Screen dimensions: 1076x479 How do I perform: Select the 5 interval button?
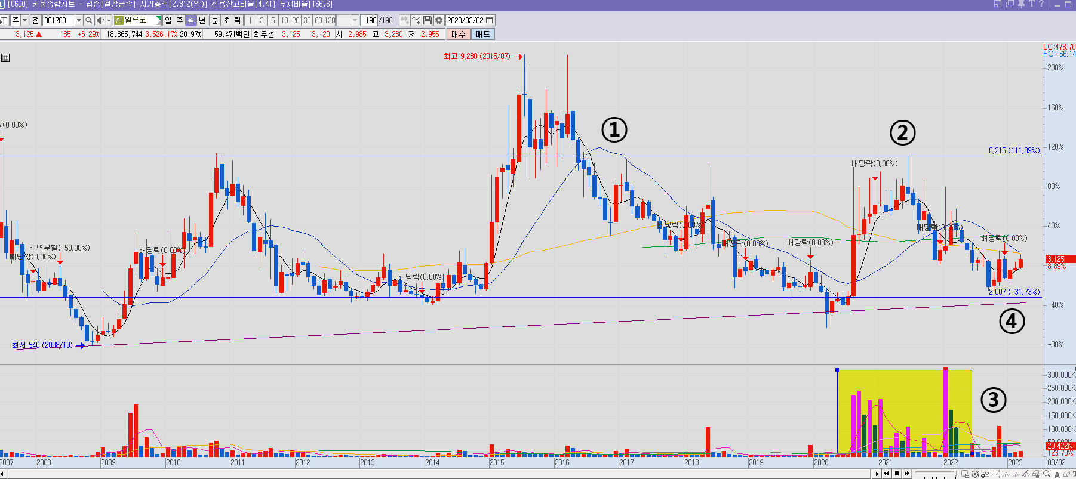tap(273, 20)
